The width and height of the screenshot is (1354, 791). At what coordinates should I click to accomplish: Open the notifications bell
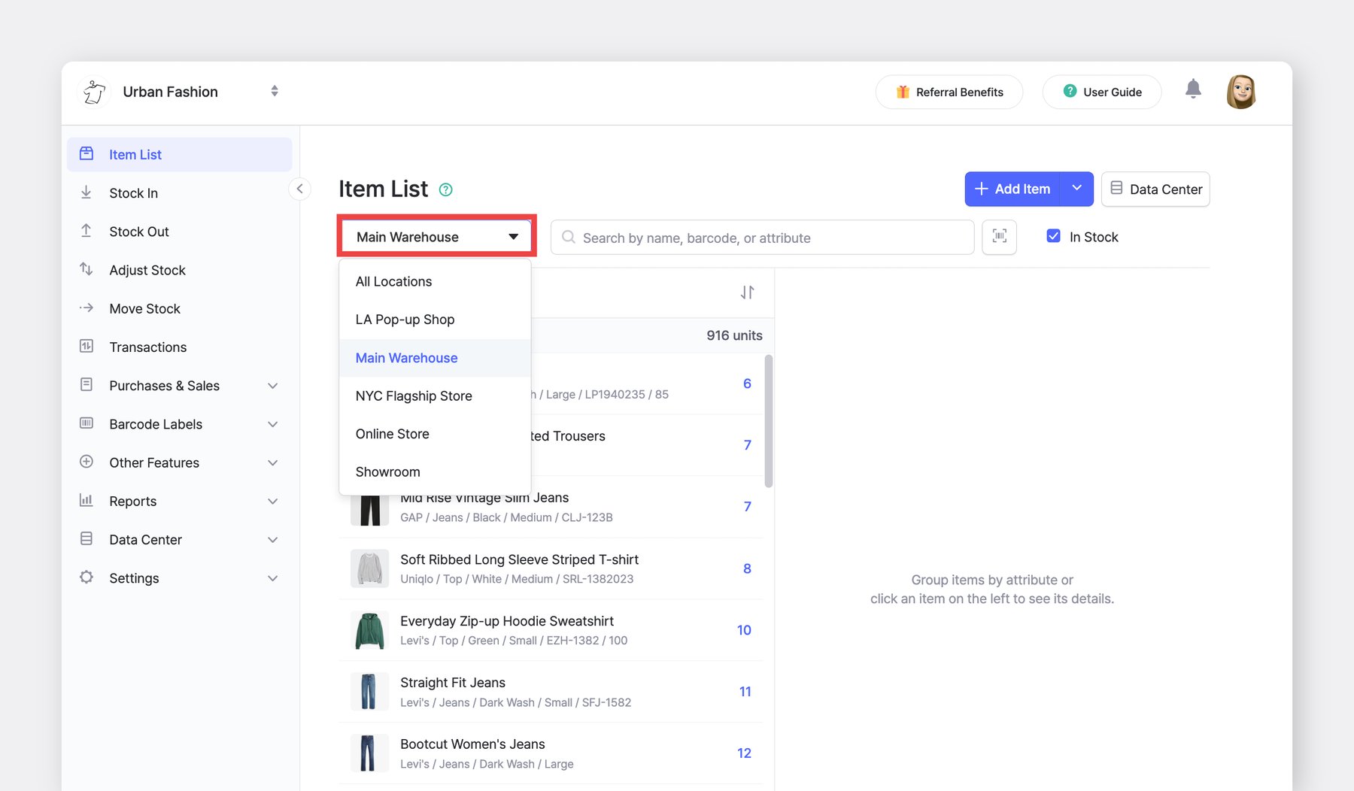[1192, 89]
